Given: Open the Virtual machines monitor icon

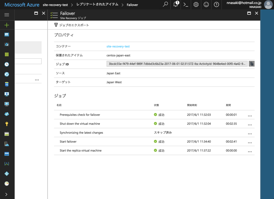Looking at the screenshot, I should pos(7,94).
